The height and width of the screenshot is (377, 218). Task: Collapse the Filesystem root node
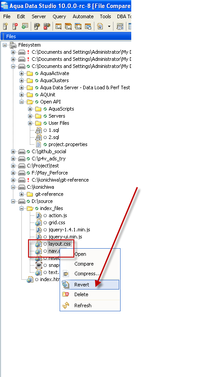(x=5, y=45)
